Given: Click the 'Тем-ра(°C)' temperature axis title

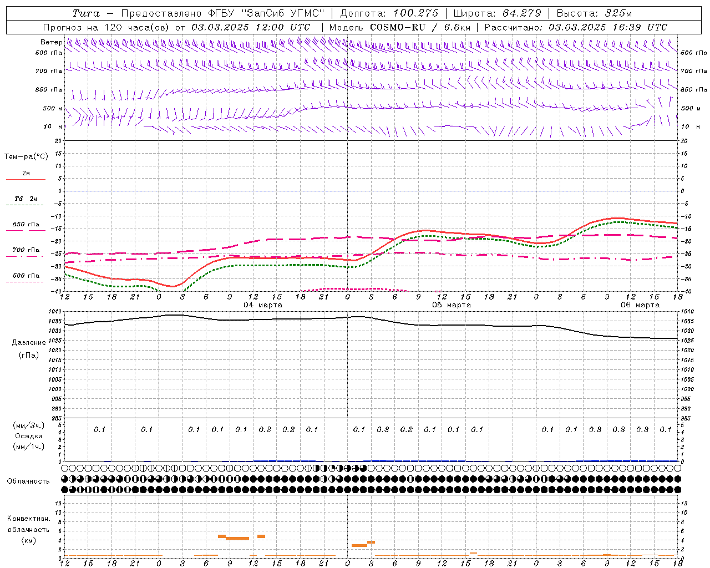Looking at the screenshot, I should (x=26, y=157).
